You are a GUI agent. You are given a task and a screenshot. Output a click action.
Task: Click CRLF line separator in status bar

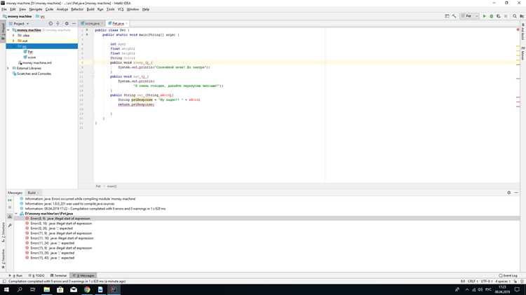tap(472, 281)
